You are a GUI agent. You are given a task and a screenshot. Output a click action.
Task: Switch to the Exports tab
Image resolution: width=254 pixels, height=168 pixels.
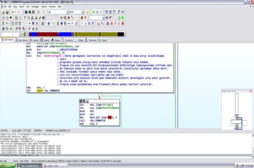[x=34, y=40]
